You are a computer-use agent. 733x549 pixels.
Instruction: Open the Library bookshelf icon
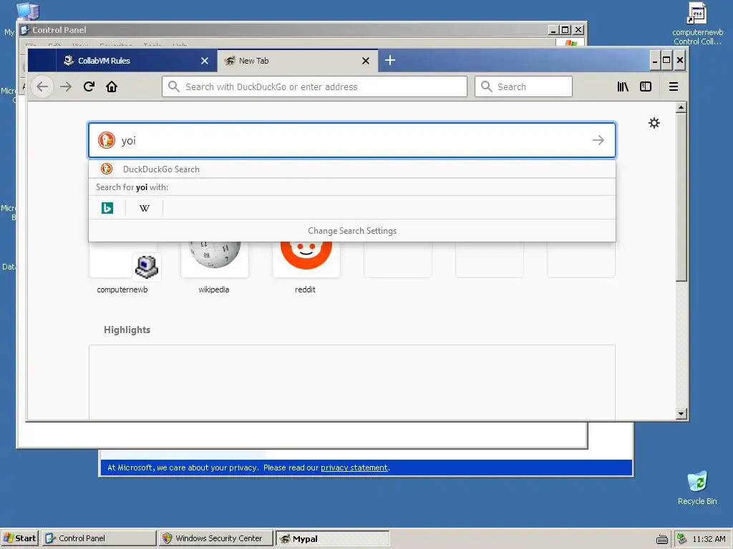(623, 86)
